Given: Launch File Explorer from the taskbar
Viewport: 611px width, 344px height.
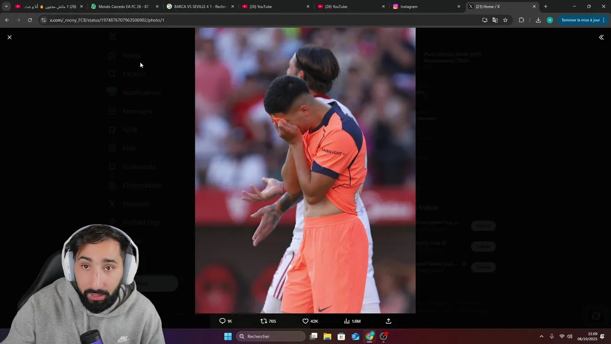Looking at the screenshot, I should coord(327,336).
